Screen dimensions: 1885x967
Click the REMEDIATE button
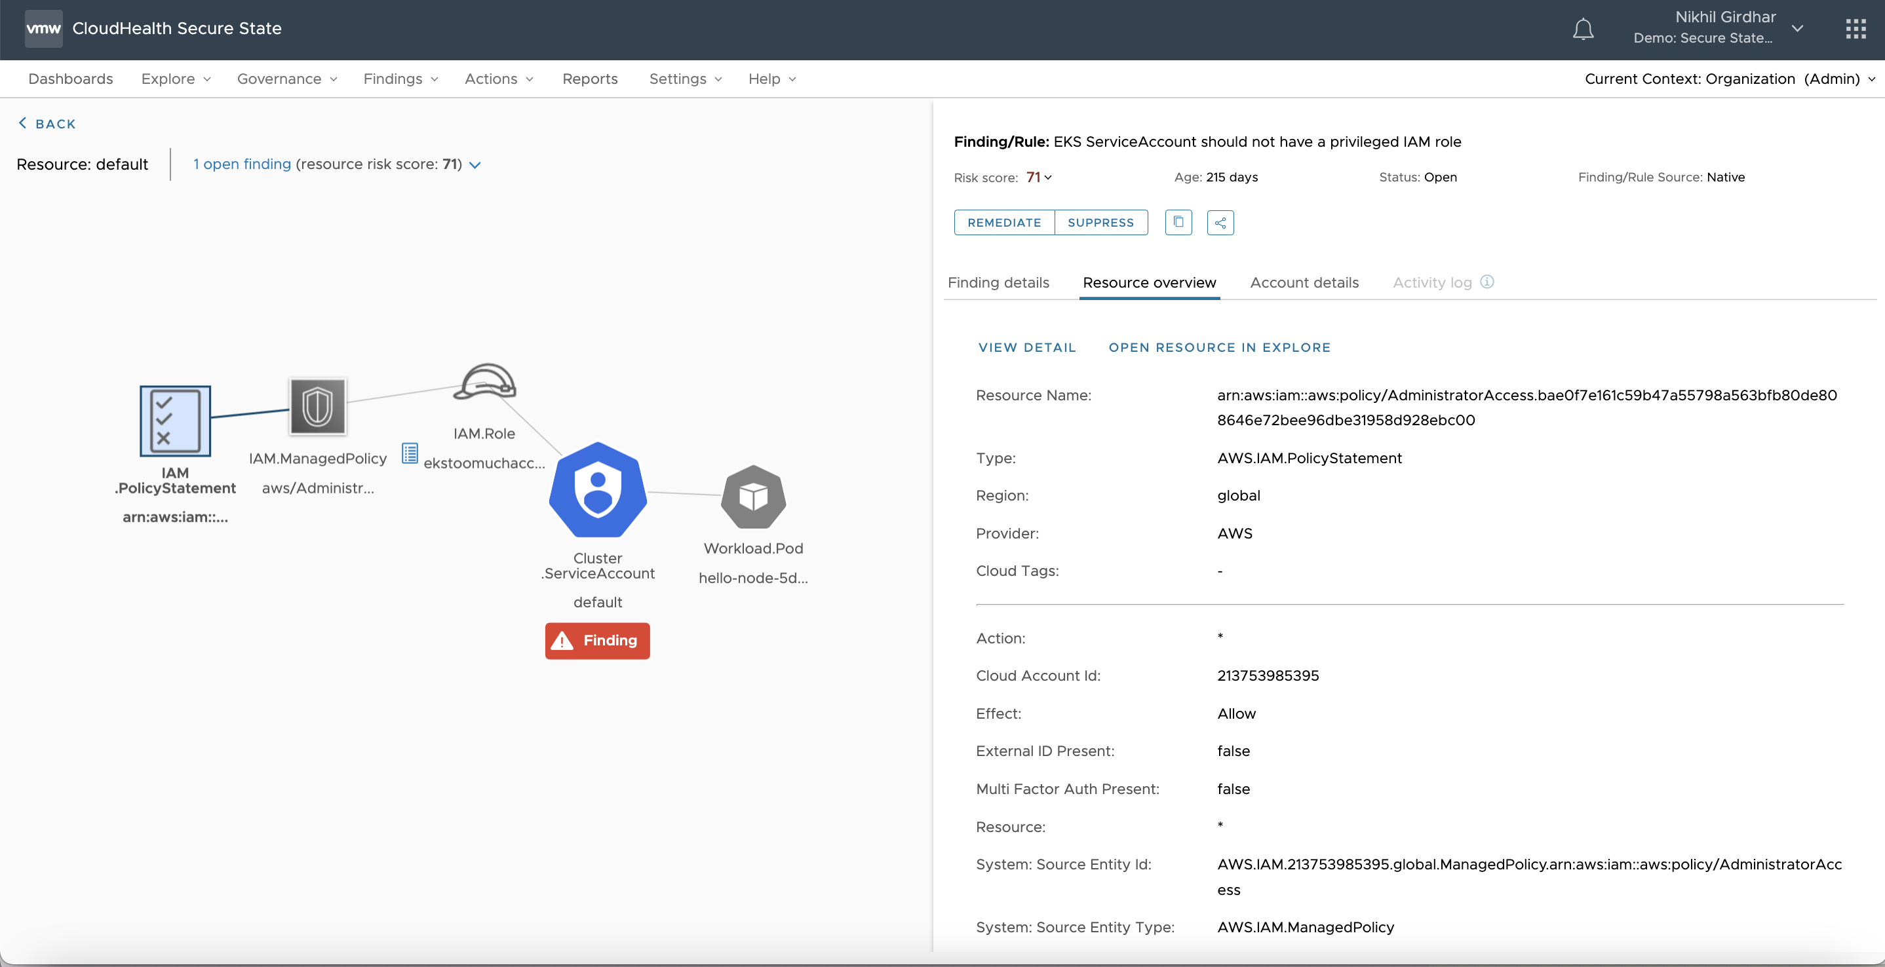tap(1004, 222)
